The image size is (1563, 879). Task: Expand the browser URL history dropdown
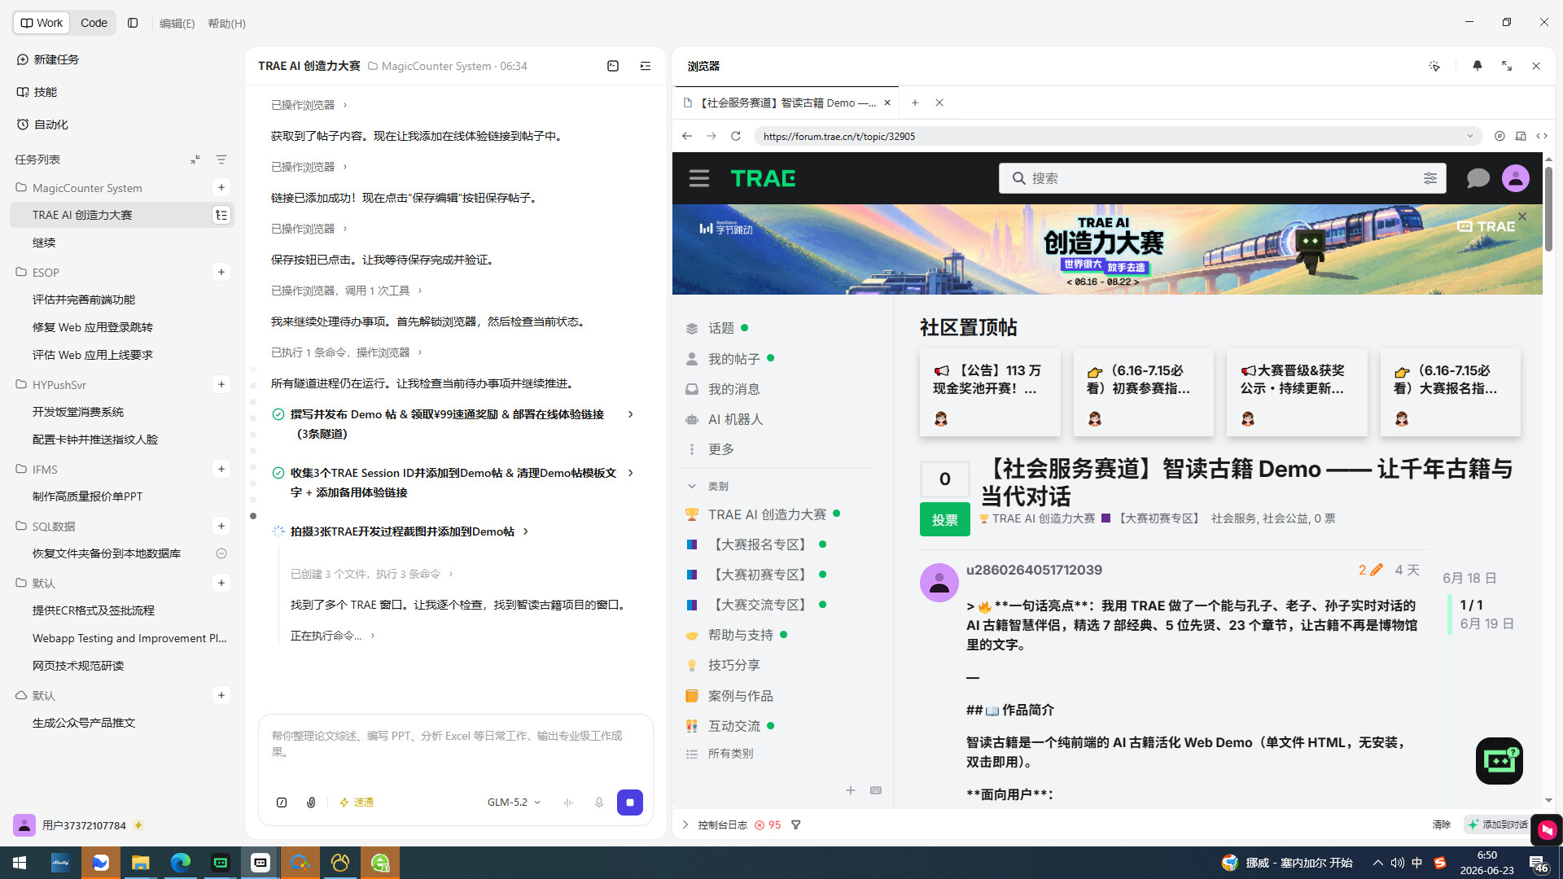[x=1470, y=136]
